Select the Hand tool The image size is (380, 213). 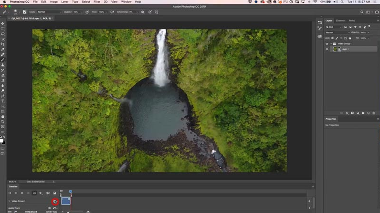(x=3, y=117)
